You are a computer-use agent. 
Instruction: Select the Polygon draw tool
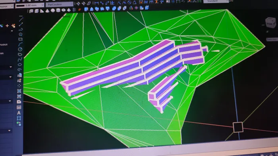pos(21,34)
